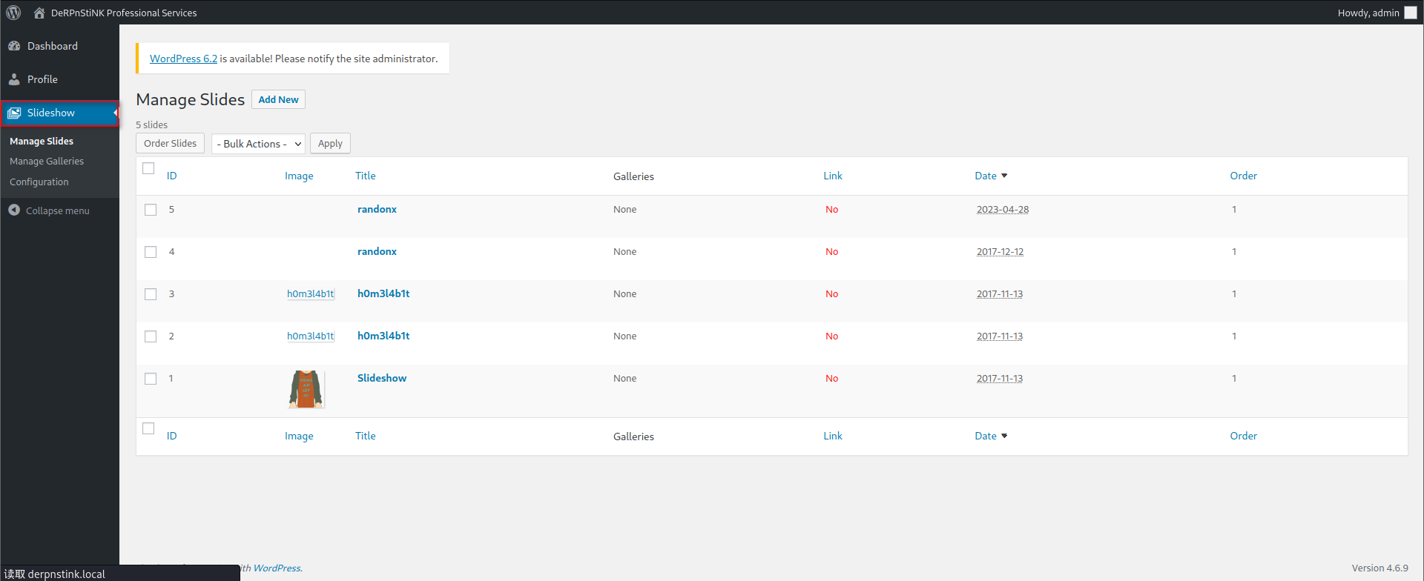Sort by Link column header
The height and width of the screenshot is (581, 1424).
[833, 176]
